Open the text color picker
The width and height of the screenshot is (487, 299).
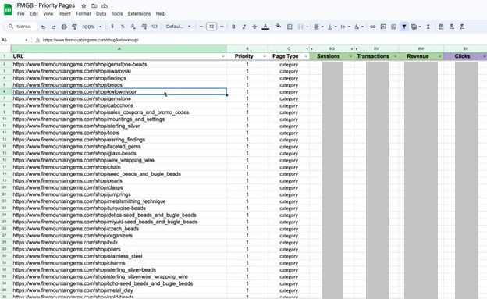[x=265, y=27]
